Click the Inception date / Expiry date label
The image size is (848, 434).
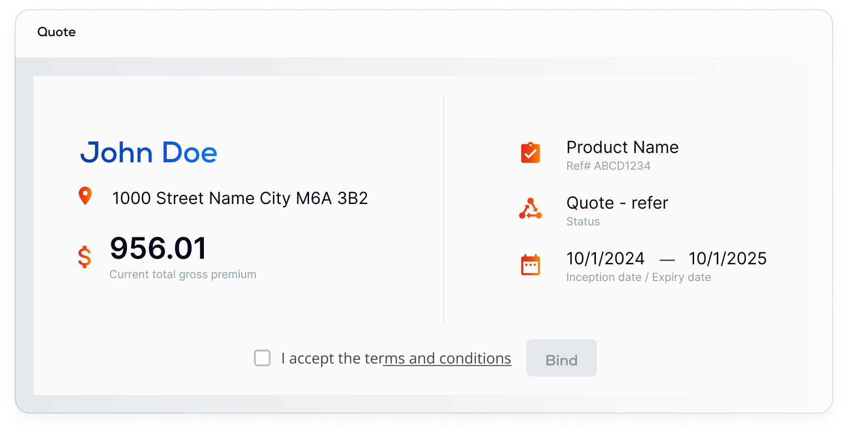tap(638, 277)
